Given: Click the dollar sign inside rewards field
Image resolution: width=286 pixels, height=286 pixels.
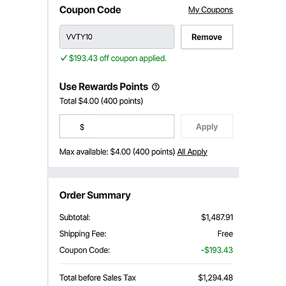Looking at the screenshot, I should pos(82,127).
